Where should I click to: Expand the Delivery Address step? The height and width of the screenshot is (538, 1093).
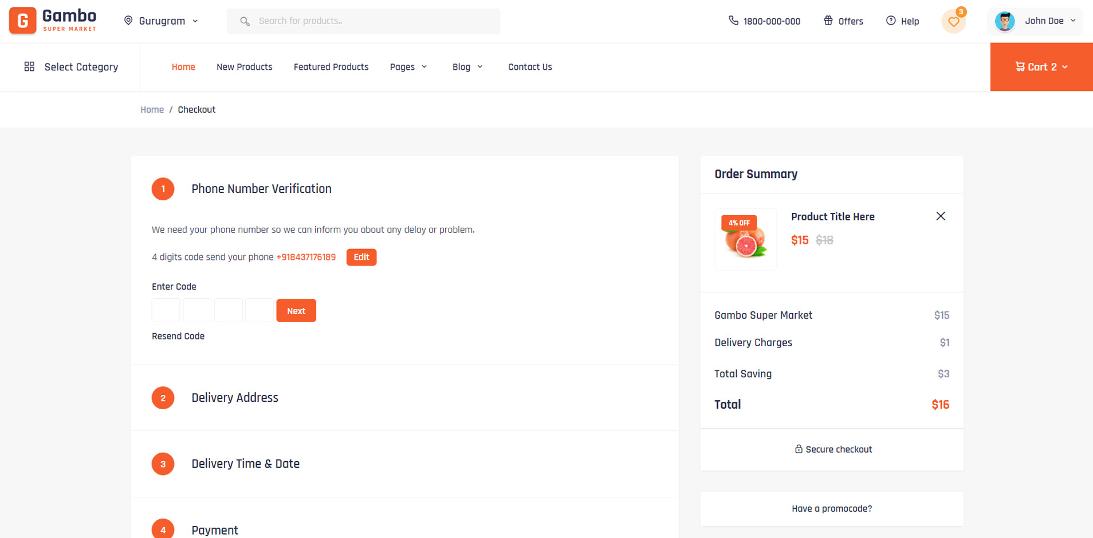(234, 398)
